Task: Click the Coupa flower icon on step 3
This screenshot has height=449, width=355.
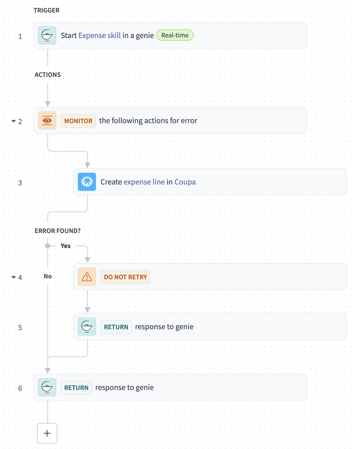Action: coord(87,182)
